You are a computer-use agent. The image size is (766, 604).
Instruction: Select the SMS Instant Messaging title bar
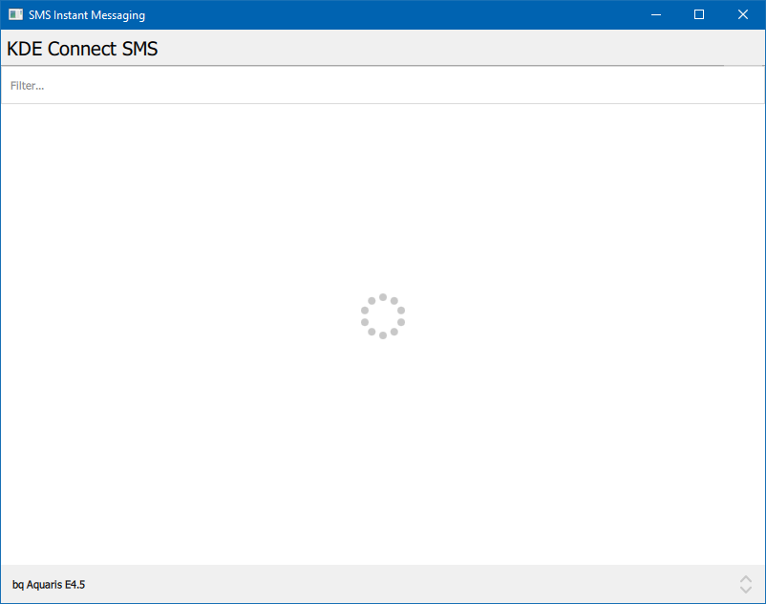382,14
